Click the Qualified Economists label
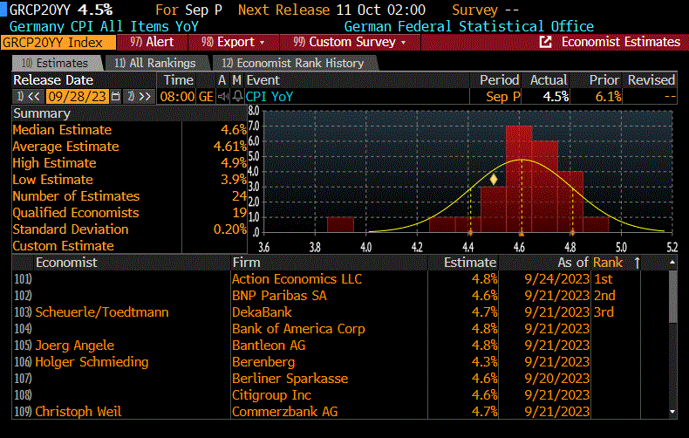This screenshot has height=438, width=689. pyautogui.click(x=76, y=213)
